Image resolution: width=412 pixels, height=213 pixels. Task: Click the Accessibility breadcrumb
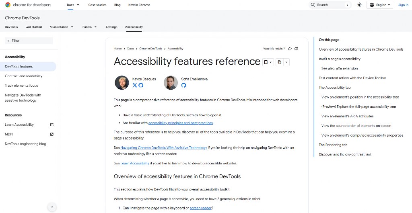tap(175, 49)
